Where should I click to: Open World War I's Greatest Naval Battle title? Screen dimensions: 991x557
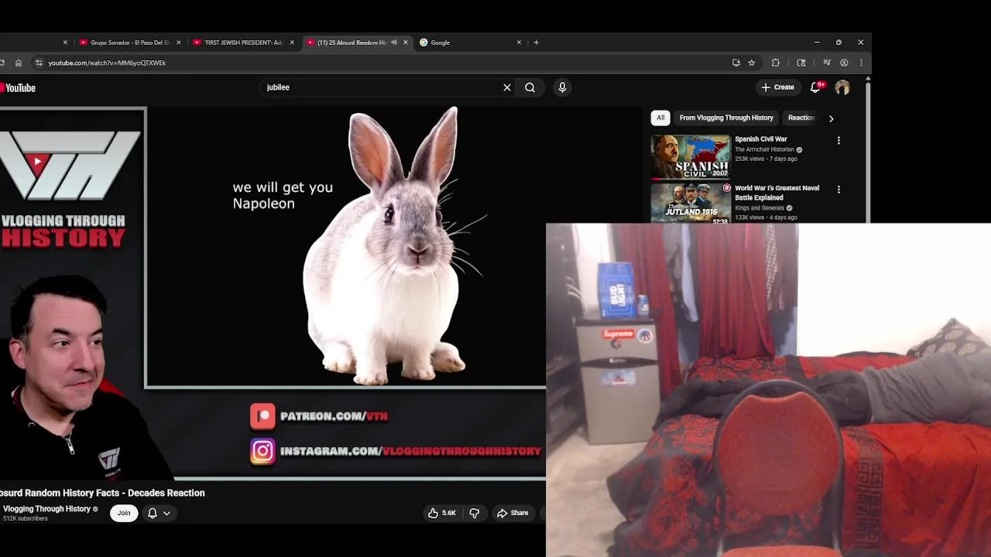coord(777,193)
